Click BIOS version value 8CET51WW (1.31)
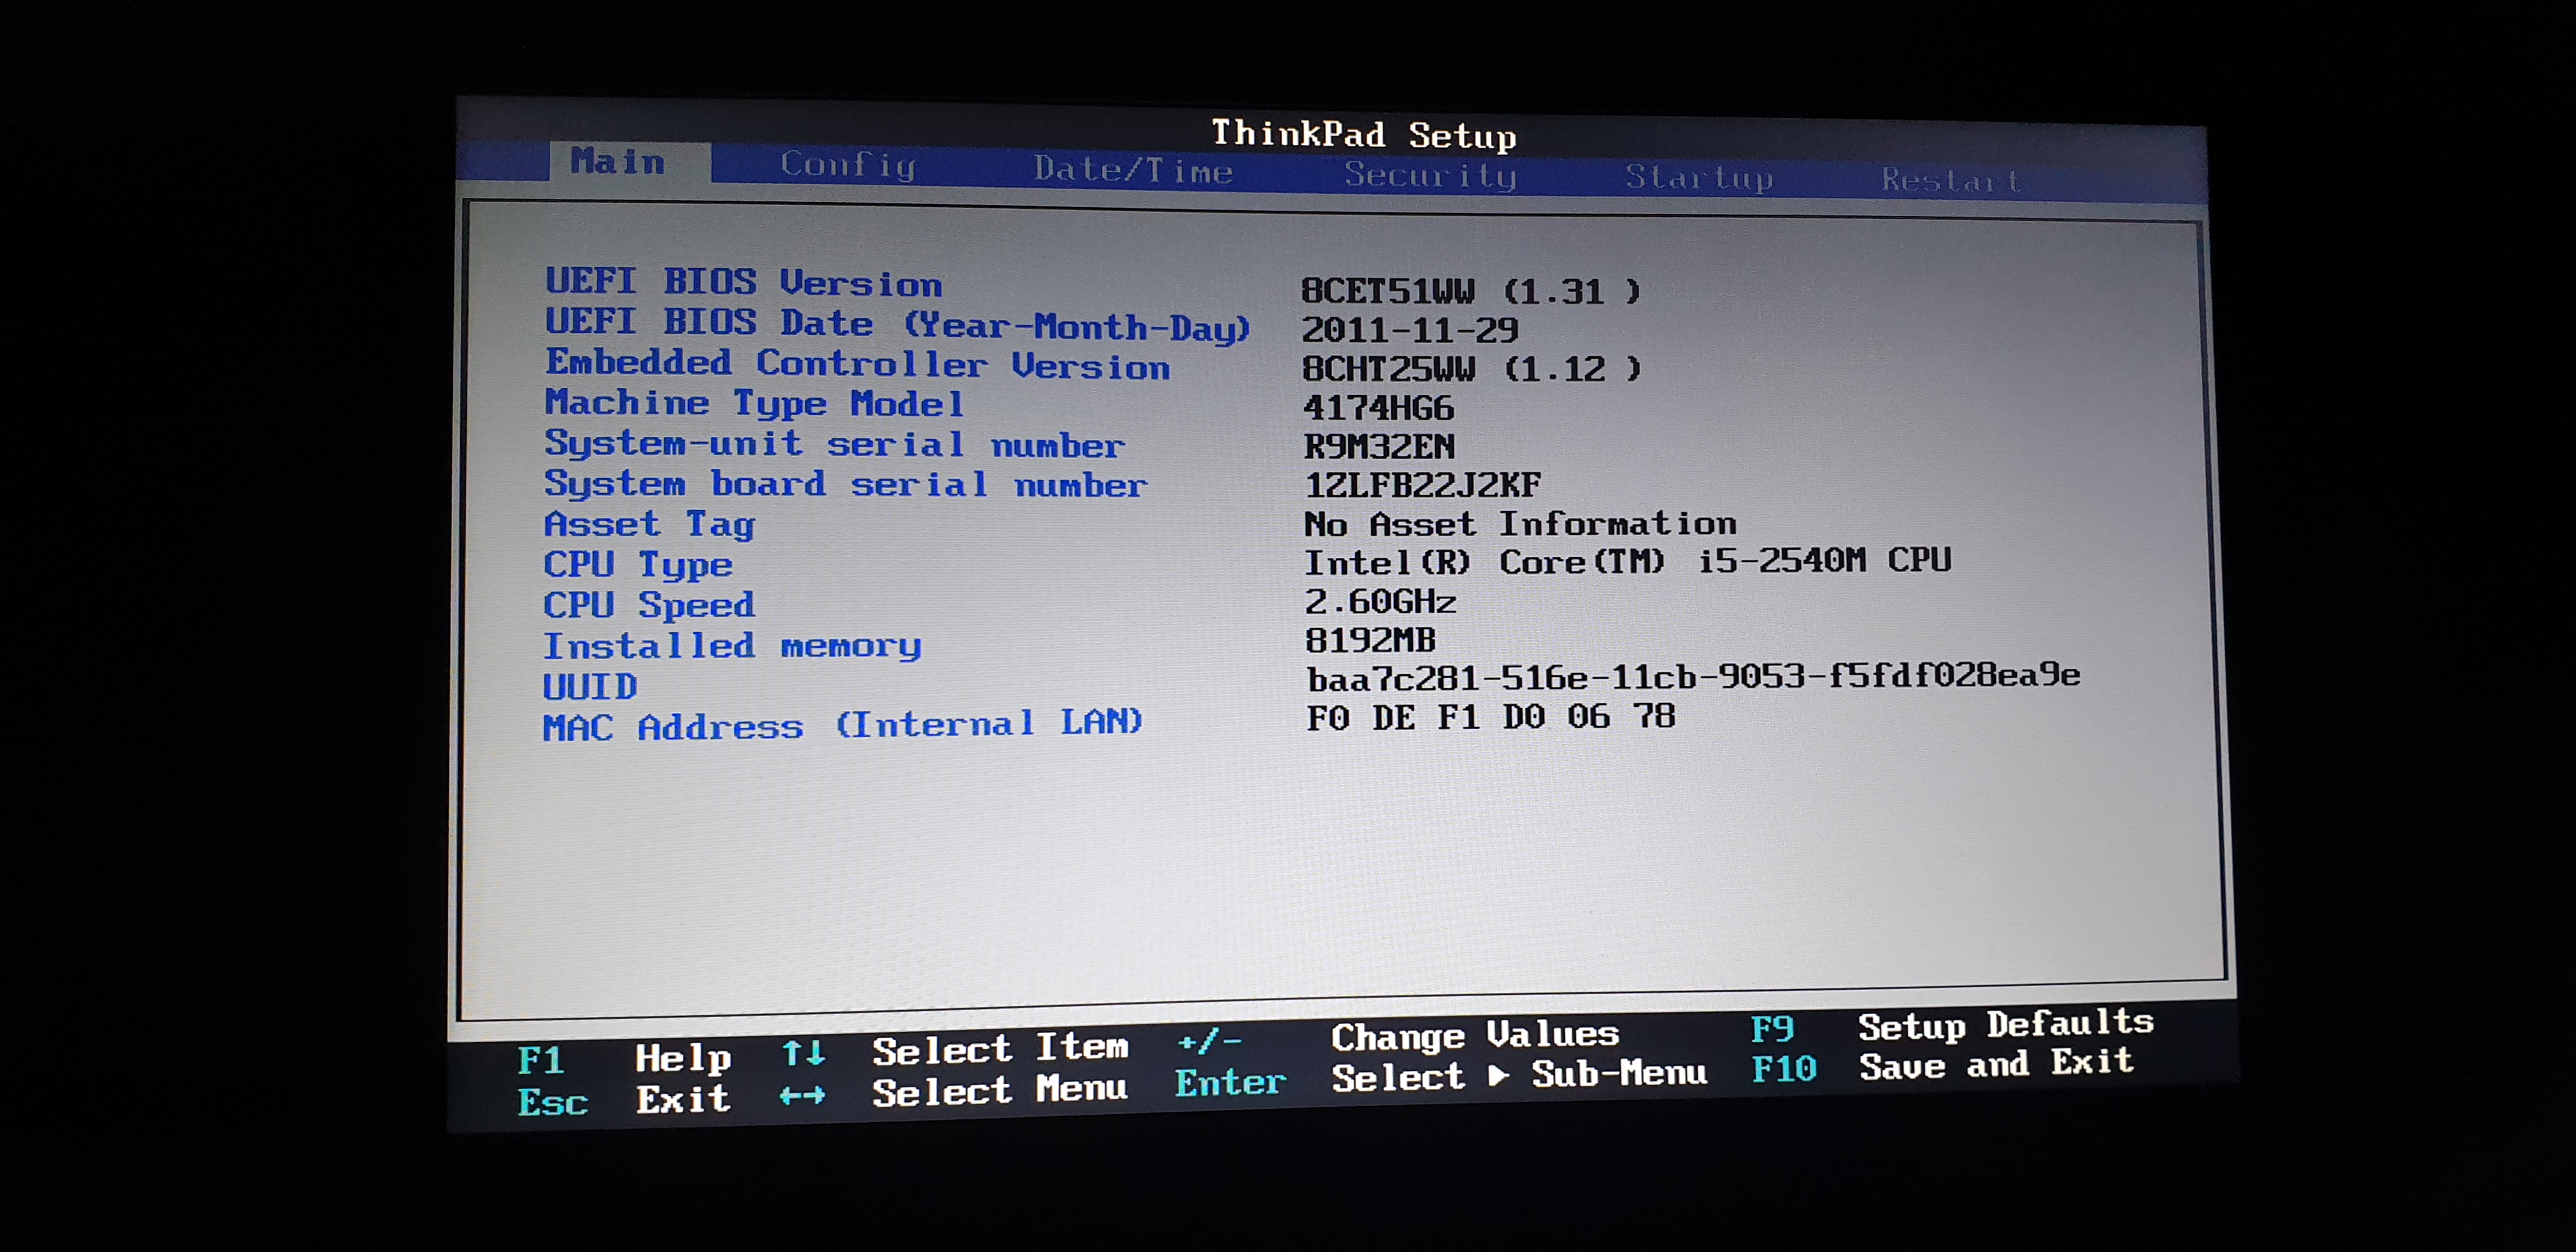Image resolution: width=2576 pixels, height=1252 pixels. pos(1470,291)
